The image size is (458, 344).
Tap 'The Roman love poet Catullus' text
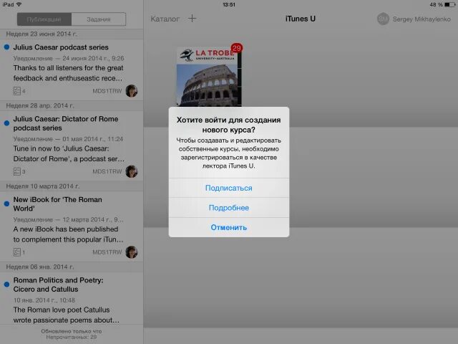pyautogui.click(x=67, y=315)
